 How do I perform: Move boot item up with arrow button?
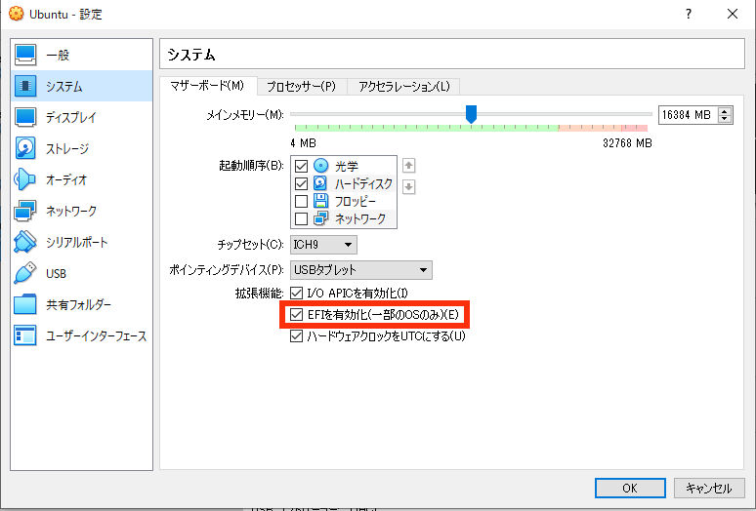[409, 166]
